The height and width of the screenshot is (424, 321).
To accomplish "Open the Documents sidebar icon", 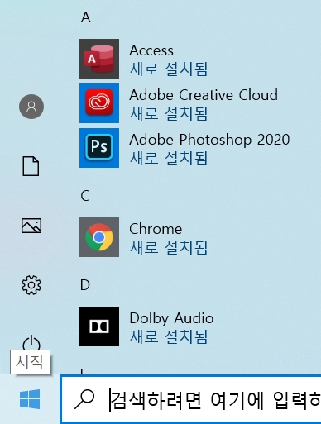I will tap(31, 166).
